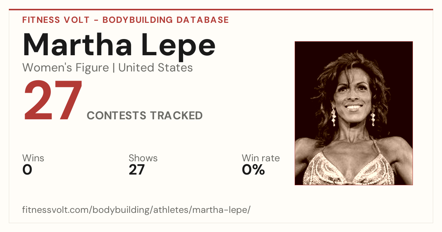Image resolution: width=442 pixels, height=232 pixels.
Task: Click the Wins value 0
Action: click(27, 170)
